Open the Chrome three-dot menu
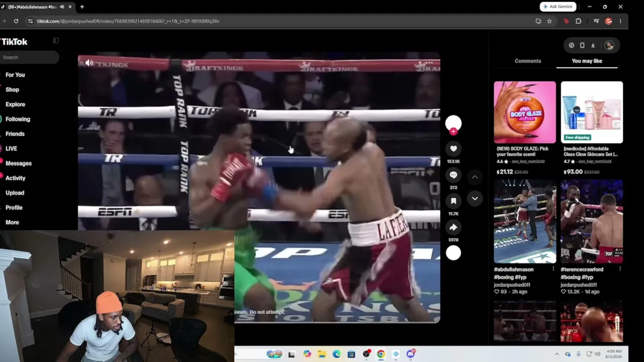The image size is (644, 362). (x=620, y=21)
